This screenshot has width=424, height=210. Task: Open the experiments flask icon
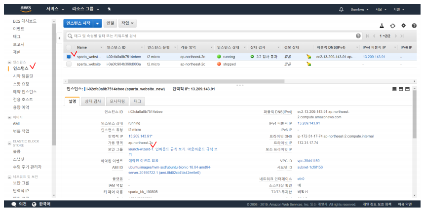382,26
